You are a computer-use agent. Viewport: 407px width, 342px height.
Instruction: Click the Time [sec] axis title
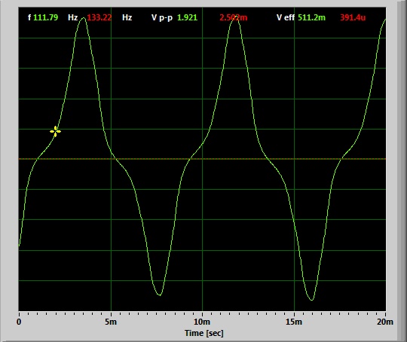coord(204,333)
